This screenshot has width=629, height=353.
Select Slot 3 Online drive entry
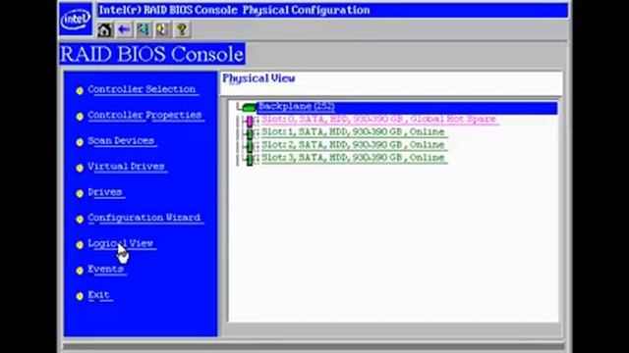(354, 158)
